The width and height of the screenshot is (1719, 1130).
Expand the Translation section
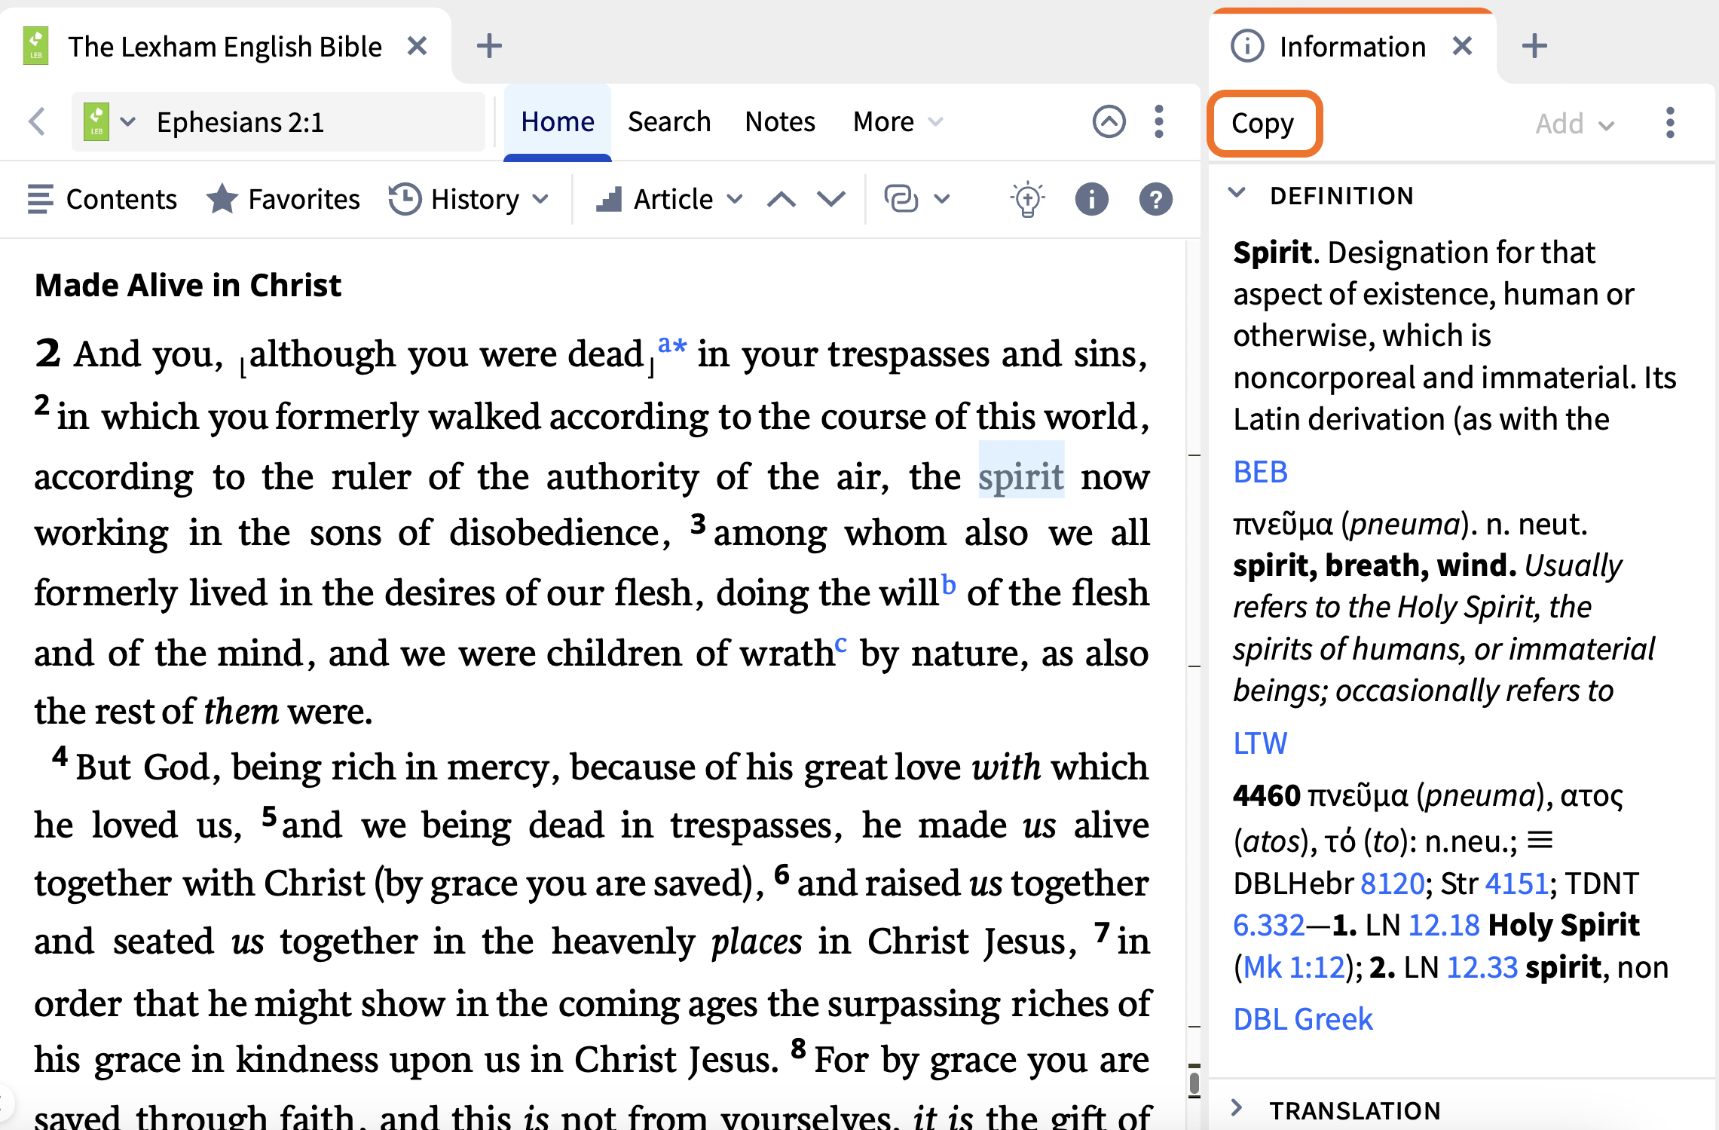[x=1237, y=1108]
